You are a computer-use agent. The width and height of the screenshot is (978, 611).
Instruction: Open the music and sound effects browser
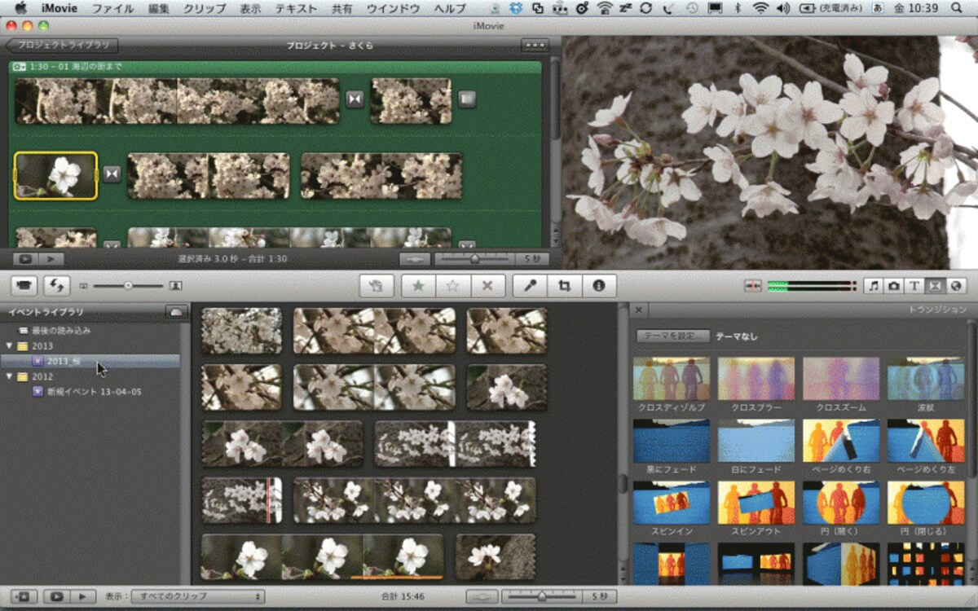coord(874,286)
